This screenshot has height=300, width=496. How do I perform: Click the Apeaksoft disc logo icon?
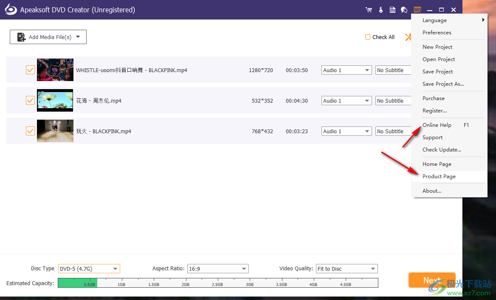(x=11, y=9)
